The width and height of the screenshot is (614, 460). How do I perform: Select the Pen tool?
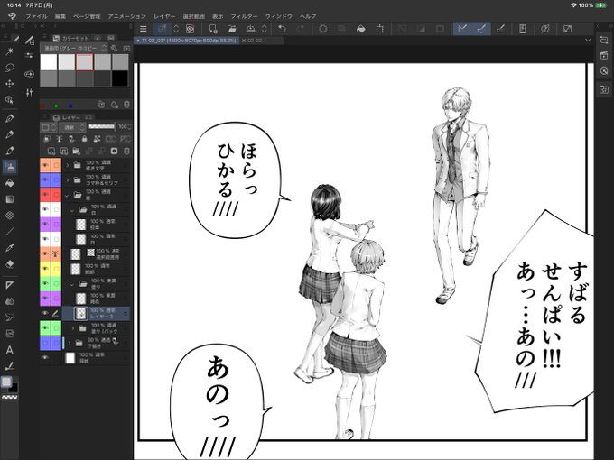point(9,118)
